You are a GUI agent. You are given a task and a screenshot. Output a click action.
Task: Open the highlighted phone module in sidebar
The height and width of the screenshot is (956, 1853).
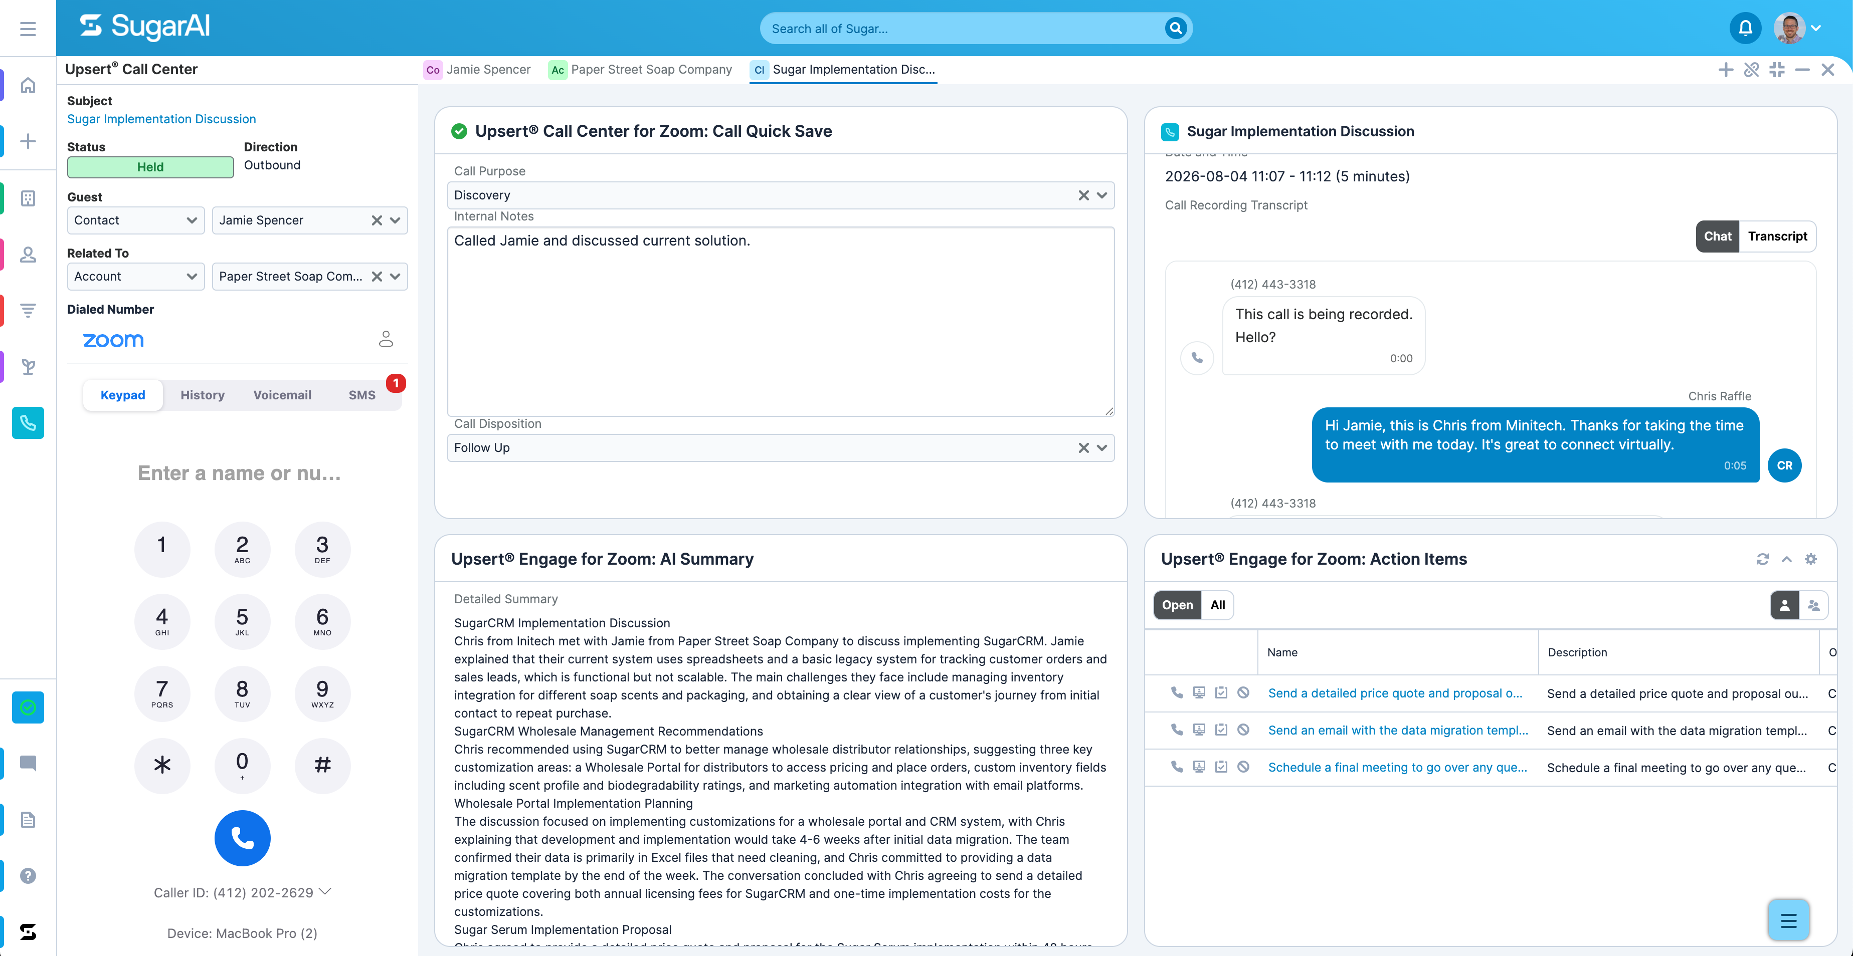click(x=28, y=423)
